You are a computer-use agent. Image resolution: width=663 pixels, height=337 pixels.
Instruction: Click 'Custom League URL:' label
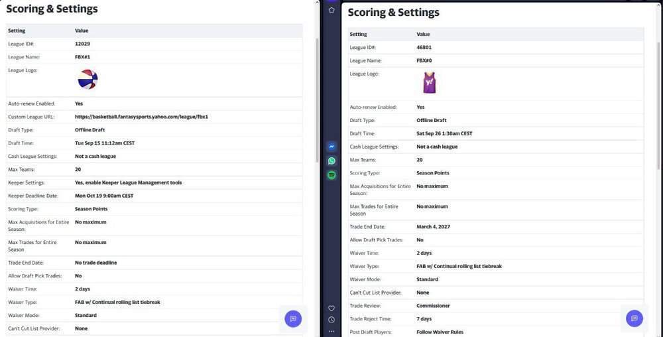coord(32,117)
